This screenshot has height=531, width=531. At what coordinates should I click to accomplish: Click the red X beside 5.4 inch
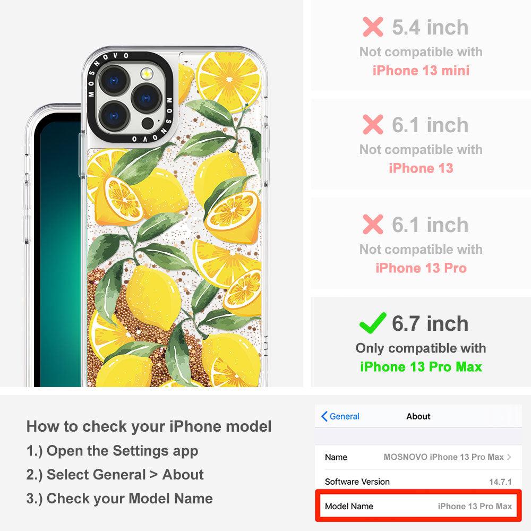click(373, 27)
